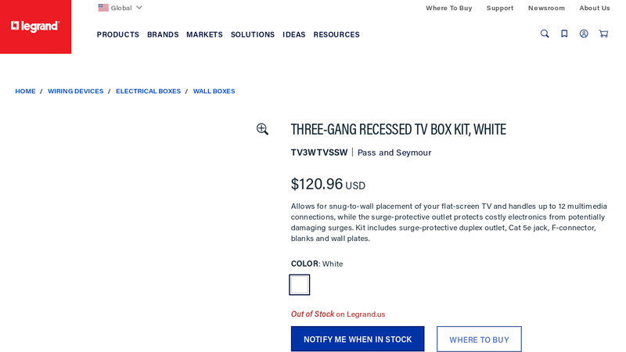Screen dimensions: 626x352
Task: Open the Support link in top bar
Action: pos(500,8)
